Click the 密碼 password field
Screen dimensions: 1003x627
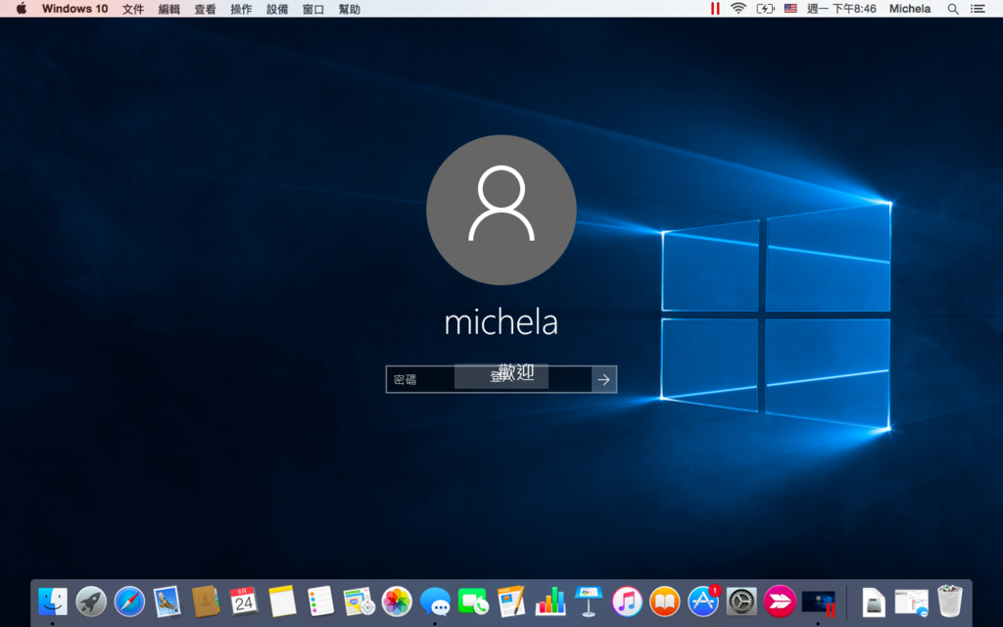(489, 379)
